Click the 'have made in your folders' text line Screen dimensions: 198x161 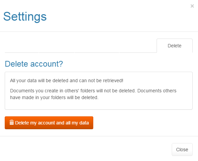coord(54,97)
